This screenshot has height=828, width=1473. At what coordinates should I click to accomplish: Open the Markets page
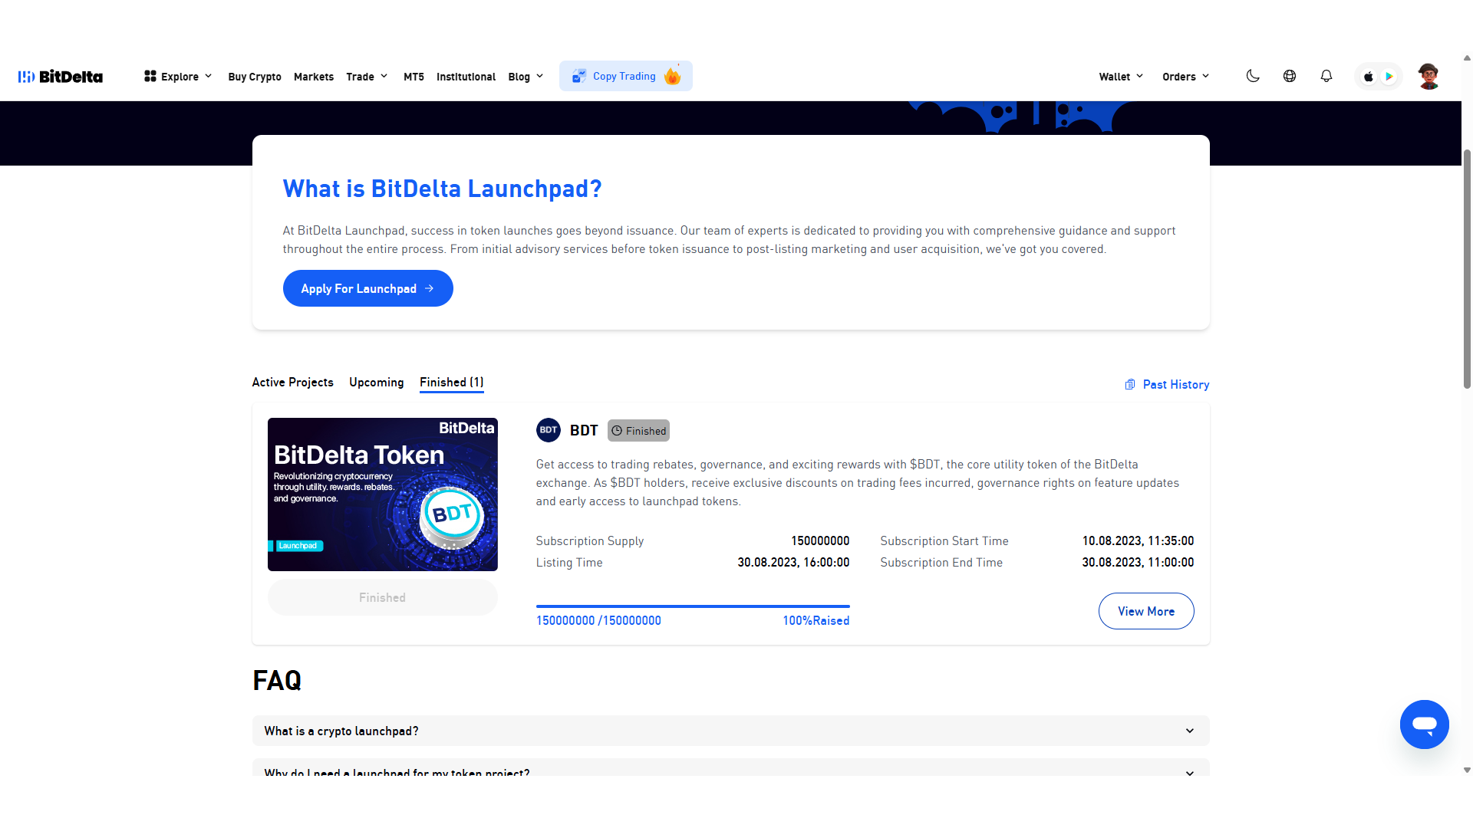[x=314, y=77]
